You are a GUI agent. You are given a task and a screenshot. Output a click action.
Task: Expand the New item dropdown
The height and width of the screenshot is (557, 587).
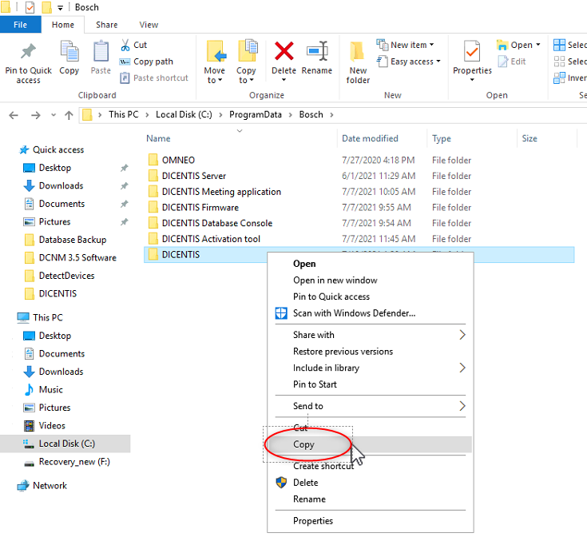pos(412,46)
